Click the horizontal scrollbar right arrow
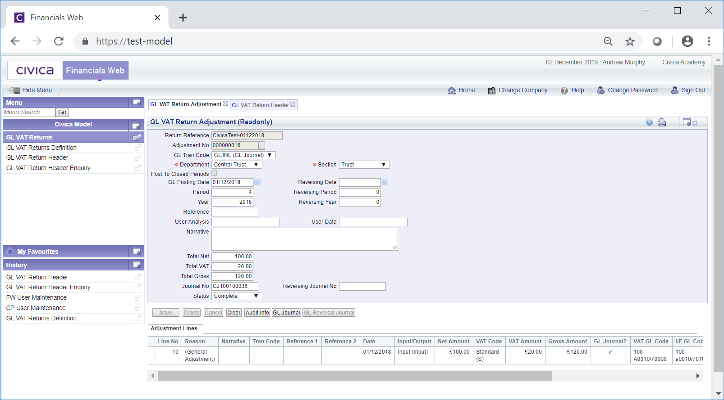 pos(697,376)
